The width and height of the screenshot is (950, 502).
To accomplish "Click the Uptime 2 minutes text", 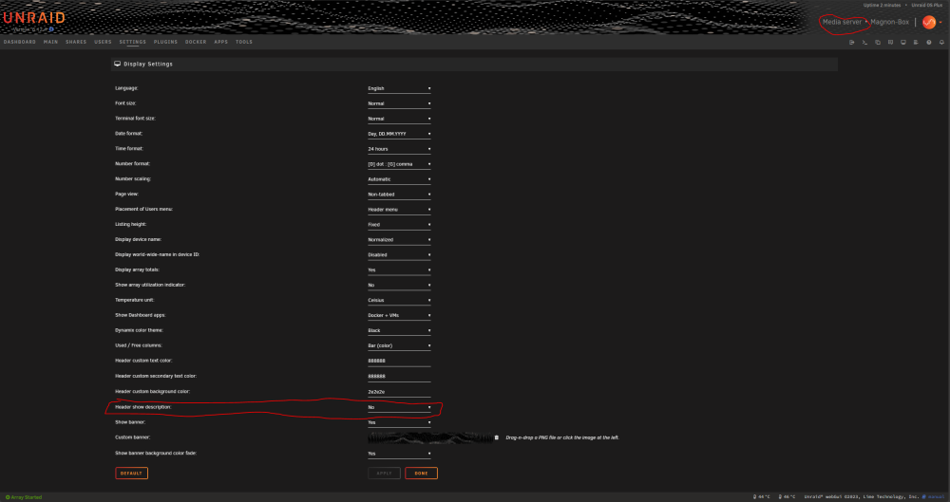I will pos(883,6).
